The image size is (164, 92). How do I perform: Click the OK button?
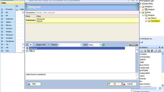pyautogui.click(x=115, y=84)
